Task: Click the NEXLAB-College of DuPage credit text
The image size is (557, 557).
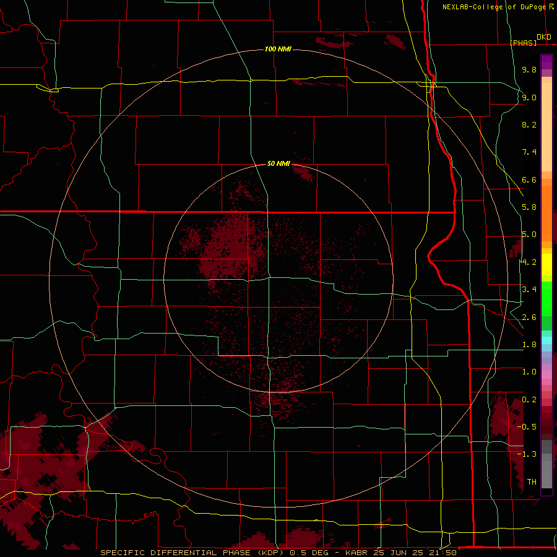Action: point(494,7)
